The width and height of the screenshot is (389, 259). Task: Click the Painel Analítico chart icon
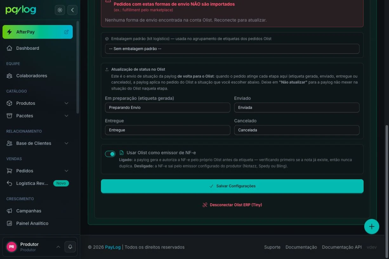10,224
